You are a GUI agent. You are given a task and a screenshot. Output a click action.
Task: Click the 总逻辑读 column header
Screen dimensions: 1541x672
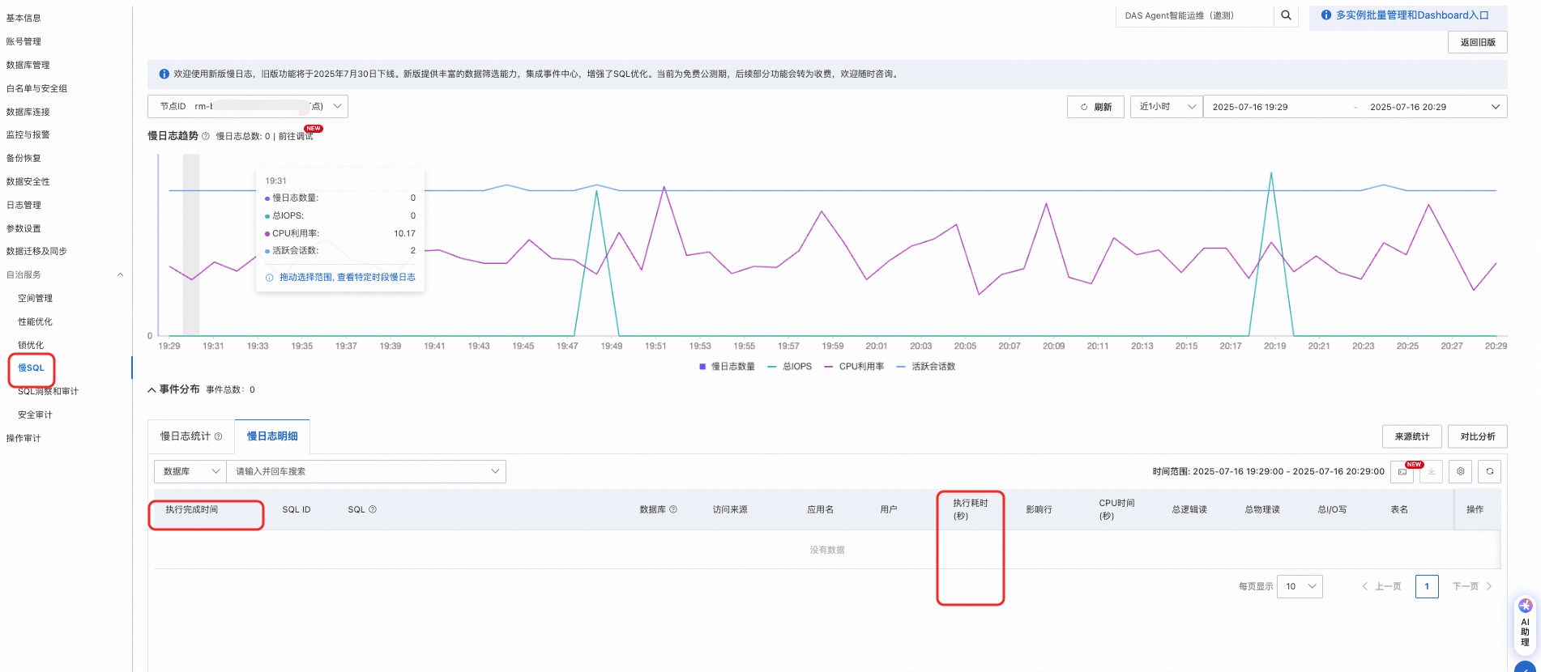click(x=1189, y=509)
